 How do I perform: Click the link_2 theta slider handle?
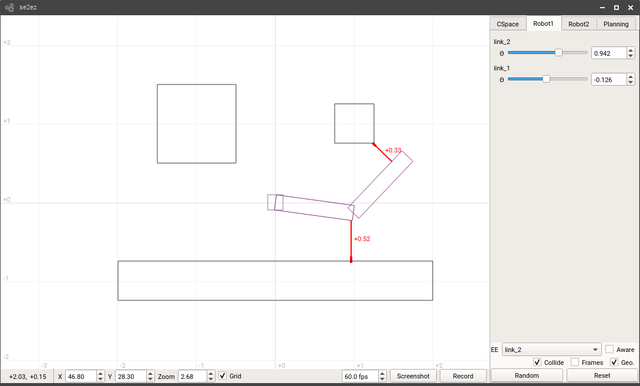(558, 53)
